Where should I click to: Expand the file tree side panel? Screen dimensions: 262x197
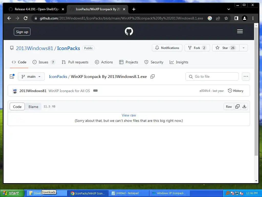(x=12, y=76)
